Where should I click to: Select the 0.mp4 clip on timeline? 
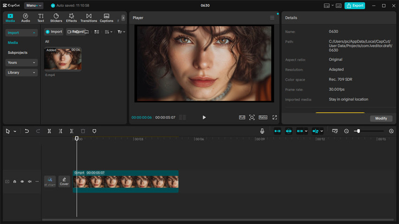[126, 181]
